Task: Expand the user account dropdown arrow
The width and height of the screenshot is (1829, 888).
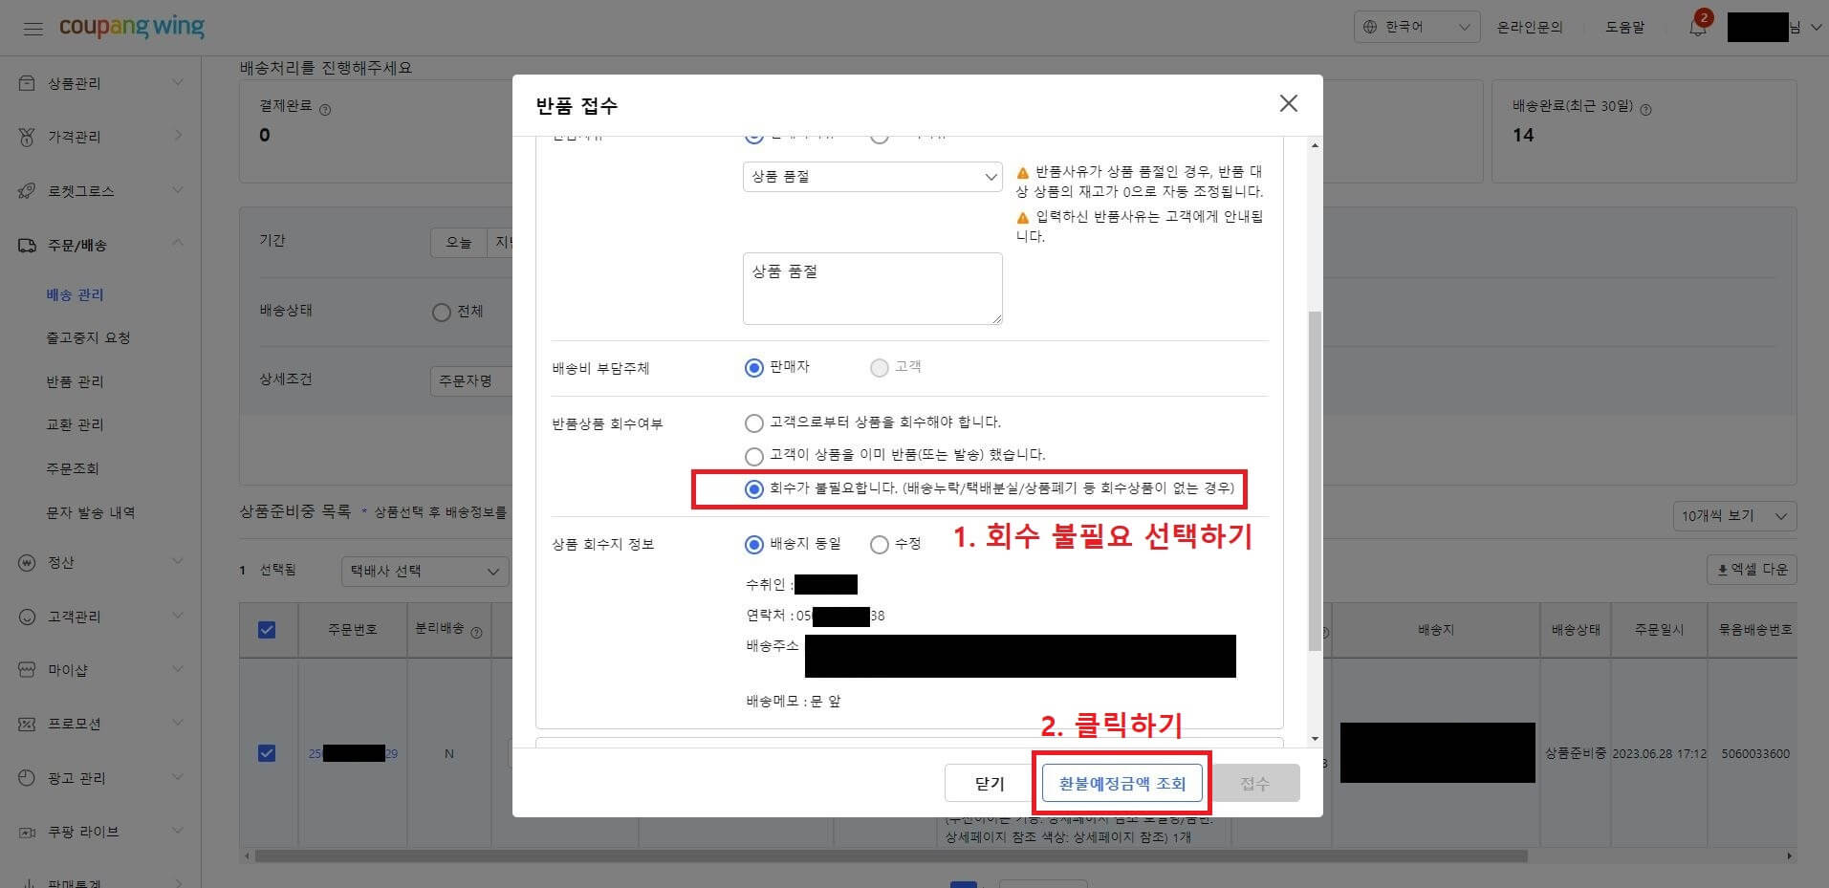Action: (x=1816, y=28)
